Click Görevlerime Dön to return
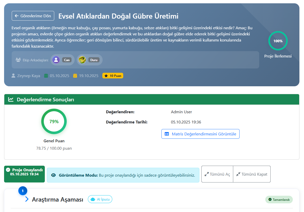304x212 pixels. coord(33,16)
